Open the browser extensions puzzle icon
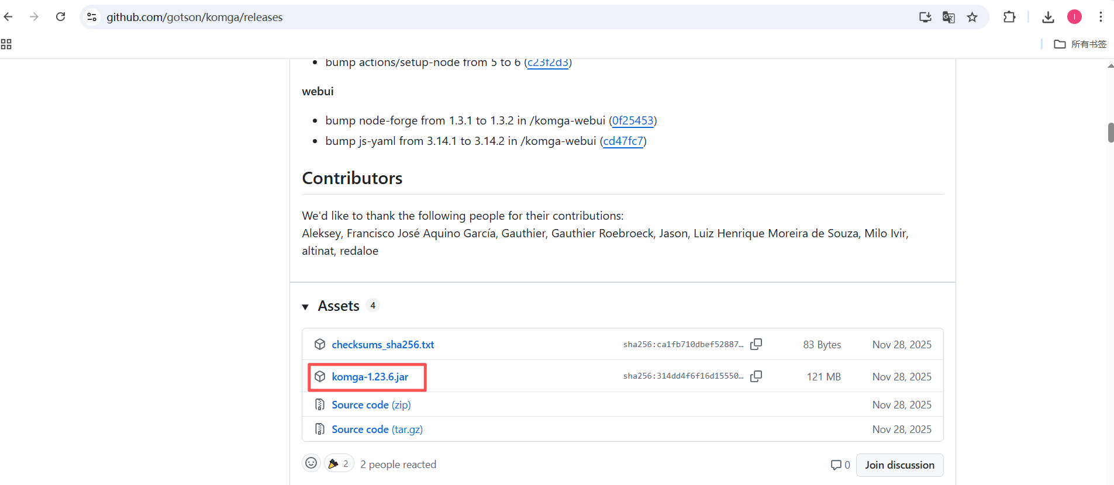Screen dimensions: 1114x485 click(x=1009, y=17)
